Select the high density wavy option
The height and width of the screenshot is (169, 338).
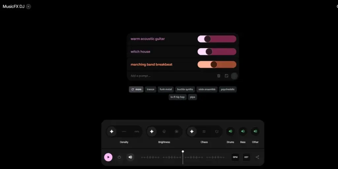[137, 131]
